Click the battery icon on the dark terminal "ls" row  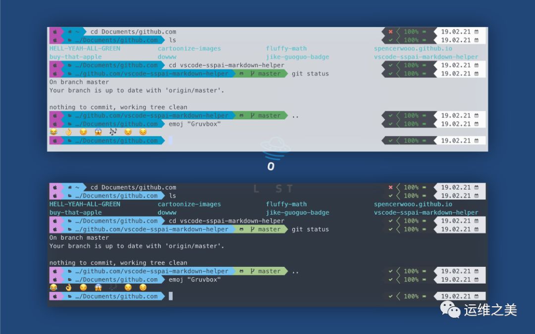click(424, 196)
